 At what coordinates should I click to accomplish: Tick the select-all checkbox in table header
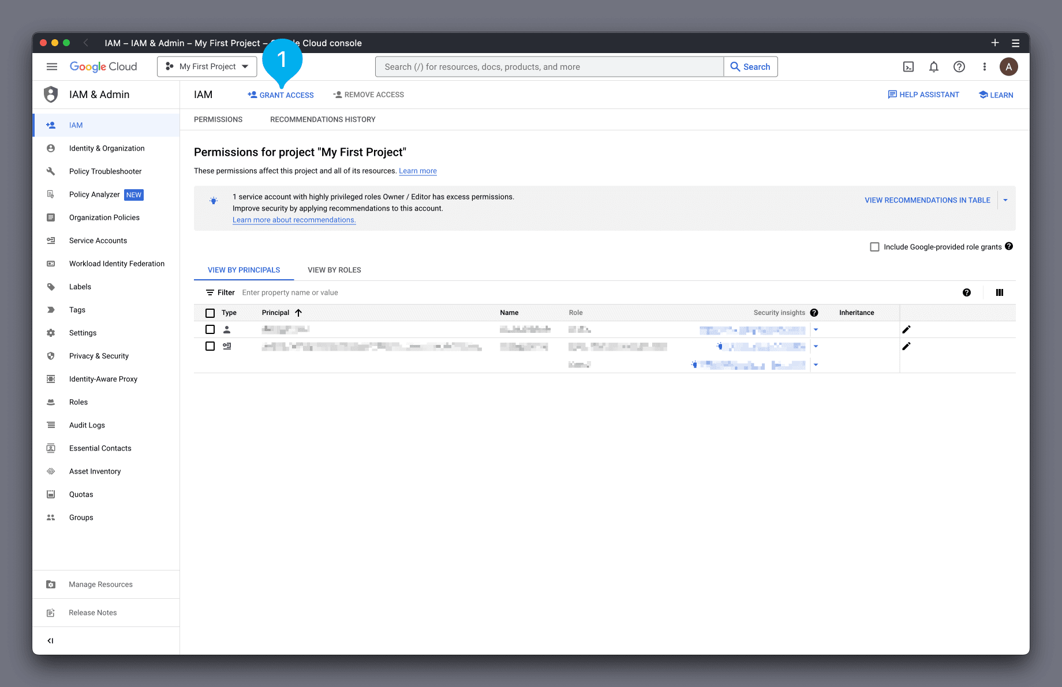point(210,313)
